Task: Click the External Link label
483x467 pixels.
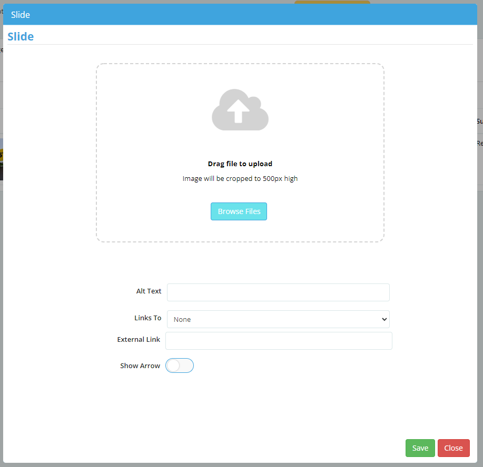Action: tap(139, 339)
